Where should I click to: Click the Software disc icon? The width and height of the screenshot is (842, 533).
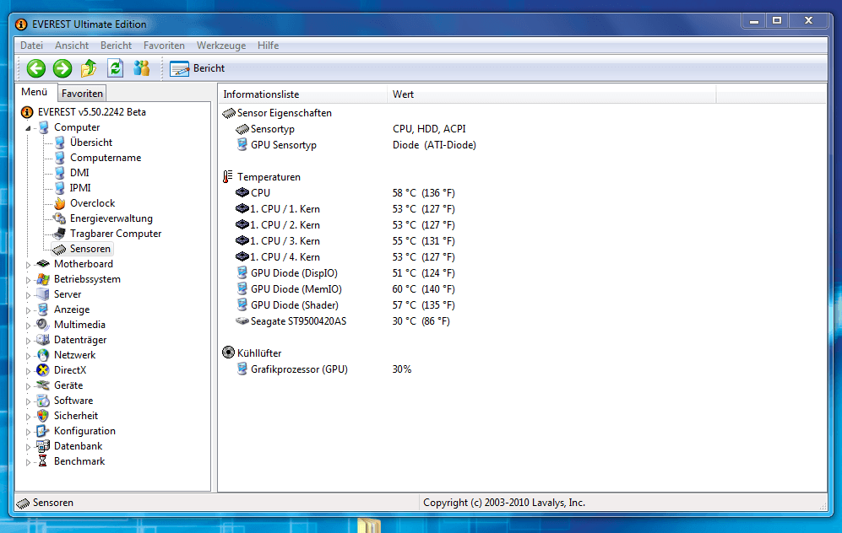click(43, 401)
